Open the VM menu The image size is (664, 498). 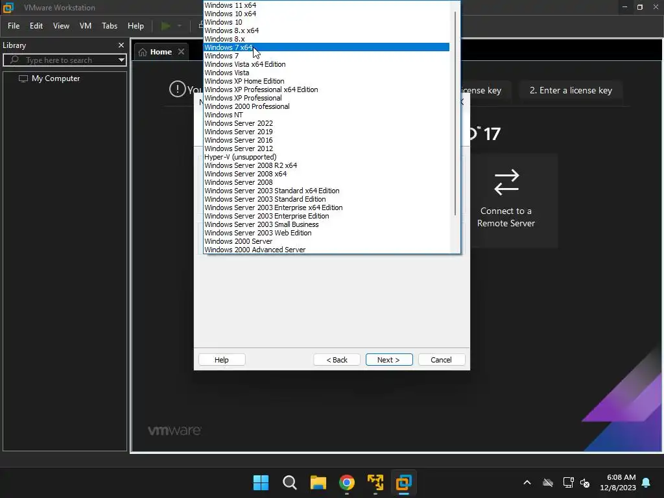point(86,26)
